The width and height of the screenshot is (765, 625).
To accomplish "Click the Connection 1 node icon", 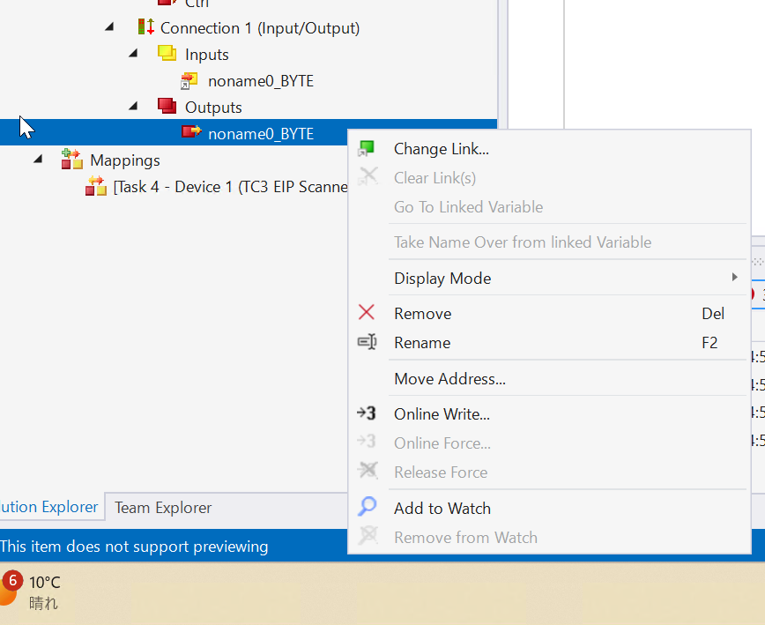I will tap(145, 27).
